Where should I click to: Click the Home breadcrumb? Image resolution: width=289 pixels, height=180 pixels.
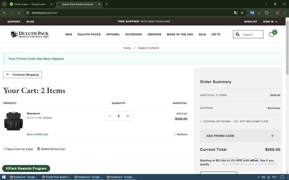[127, 48]
